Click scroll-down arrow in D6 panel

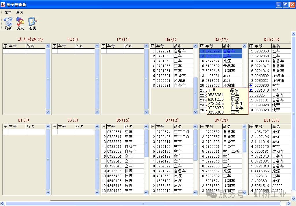pyautogui.click(x=195, y=112)
